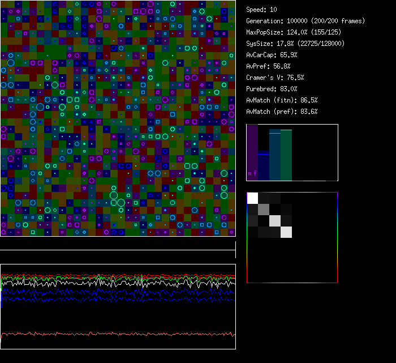Click the 'm f' label in the bar chart
Screen dimensions: 396x363
point(252,173)
